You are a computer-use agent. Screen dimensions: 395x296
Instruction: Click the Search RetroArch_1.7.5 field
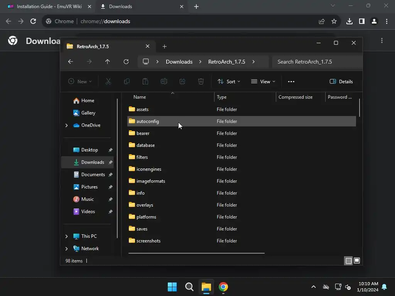click(x=317, y=62)
